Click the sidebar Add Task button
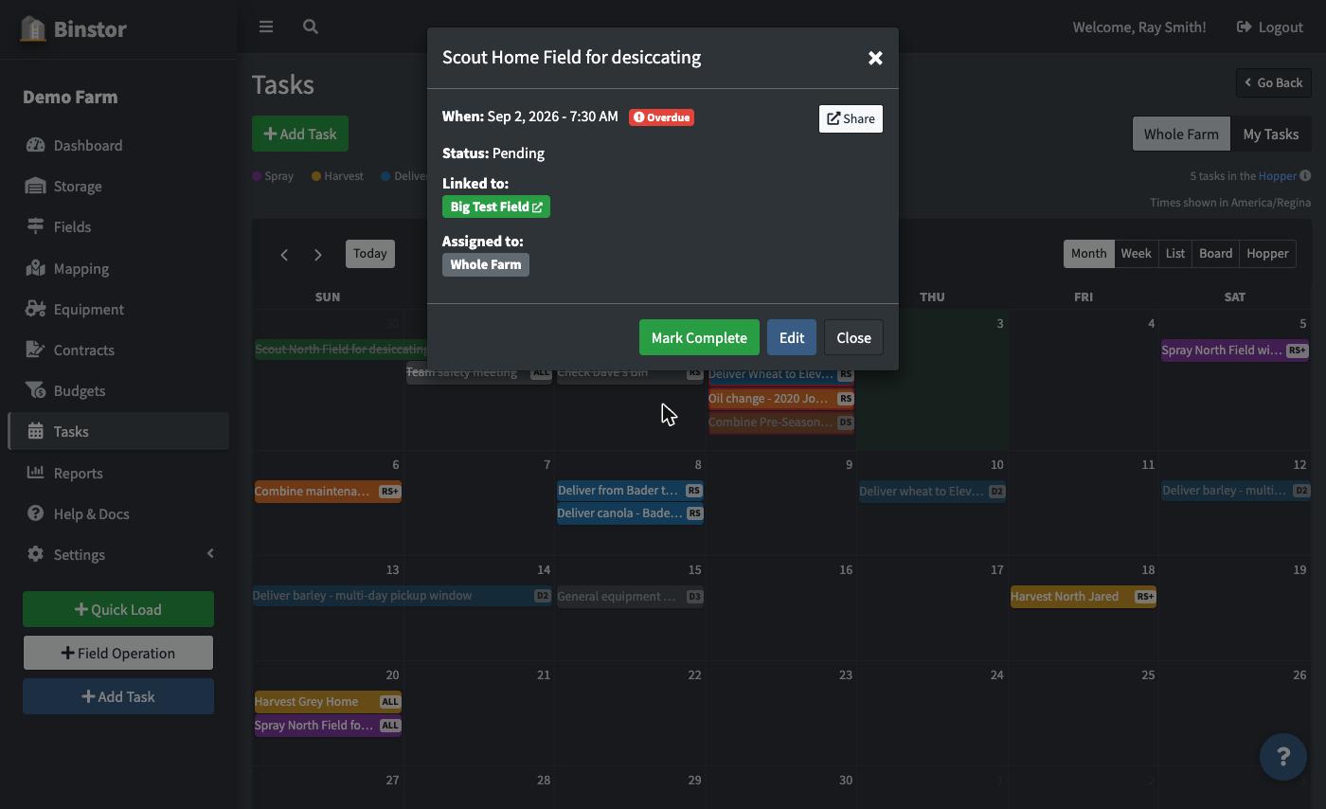 pyautogui.click(x=118, y=696)
